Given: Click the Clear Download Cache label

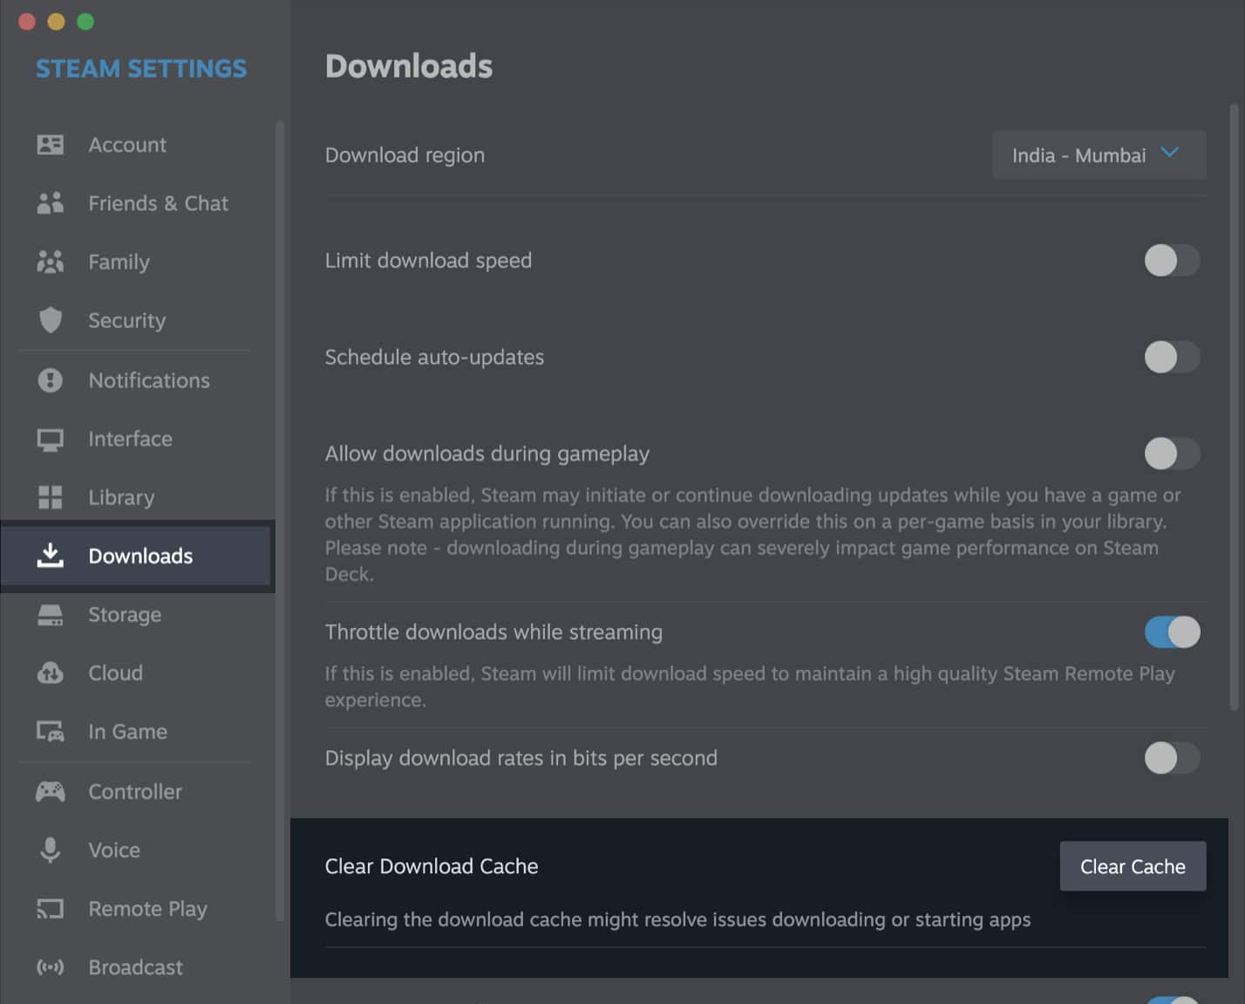Looking at the screenshot, I should [x=432, y=866].
